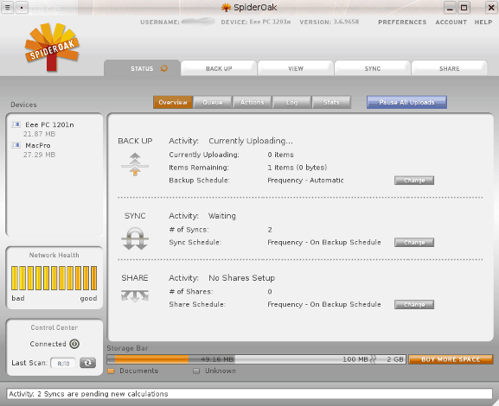Click the Sync 'Waiting' activity text
This screenshot has height=406, width=499.
[221, 216]
